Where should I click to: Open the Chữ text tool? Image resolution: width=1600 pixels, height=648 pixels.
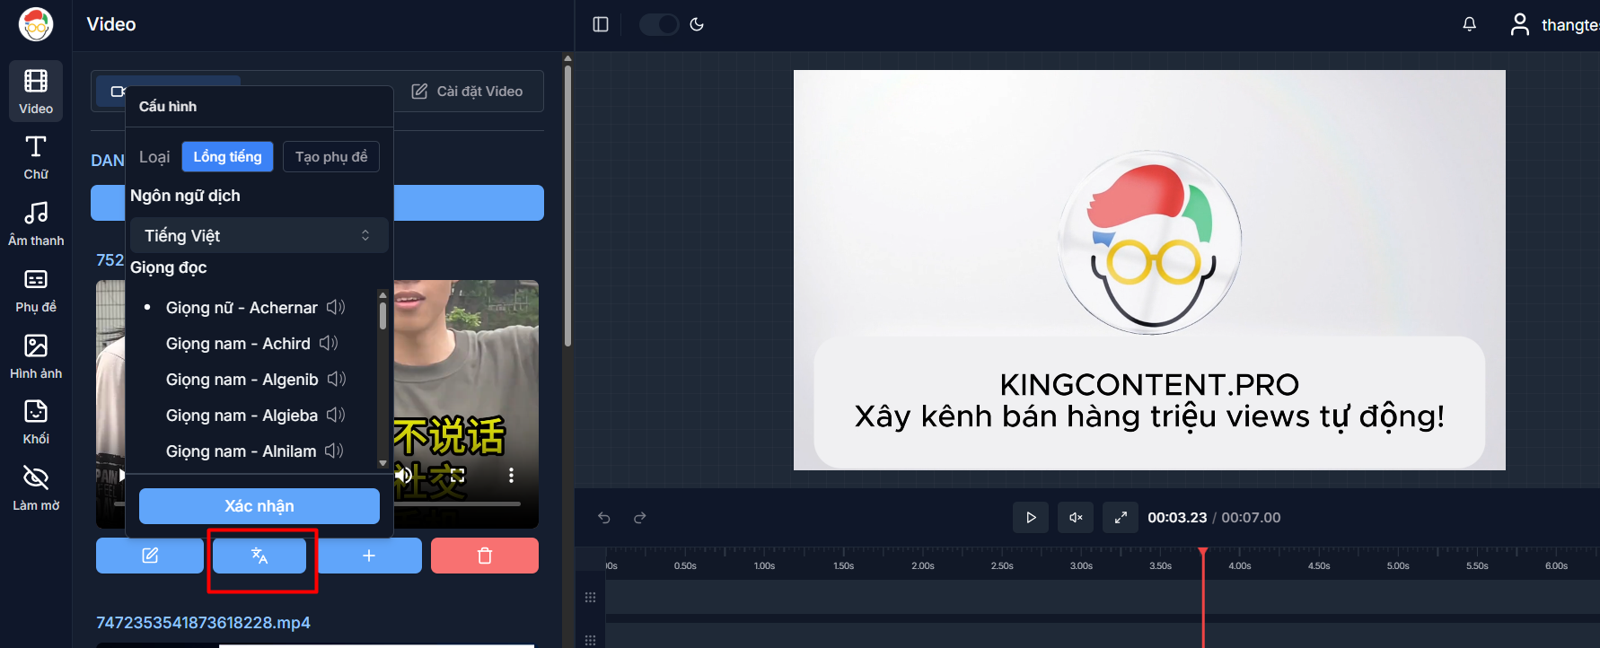pos(36,157)
